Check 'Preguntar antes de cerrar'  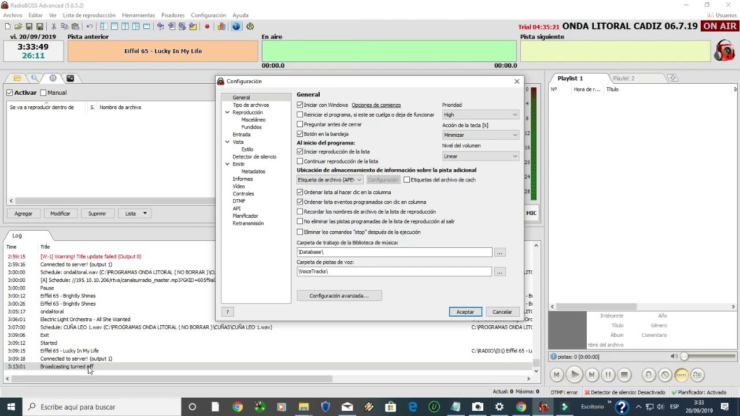point(300,124)
